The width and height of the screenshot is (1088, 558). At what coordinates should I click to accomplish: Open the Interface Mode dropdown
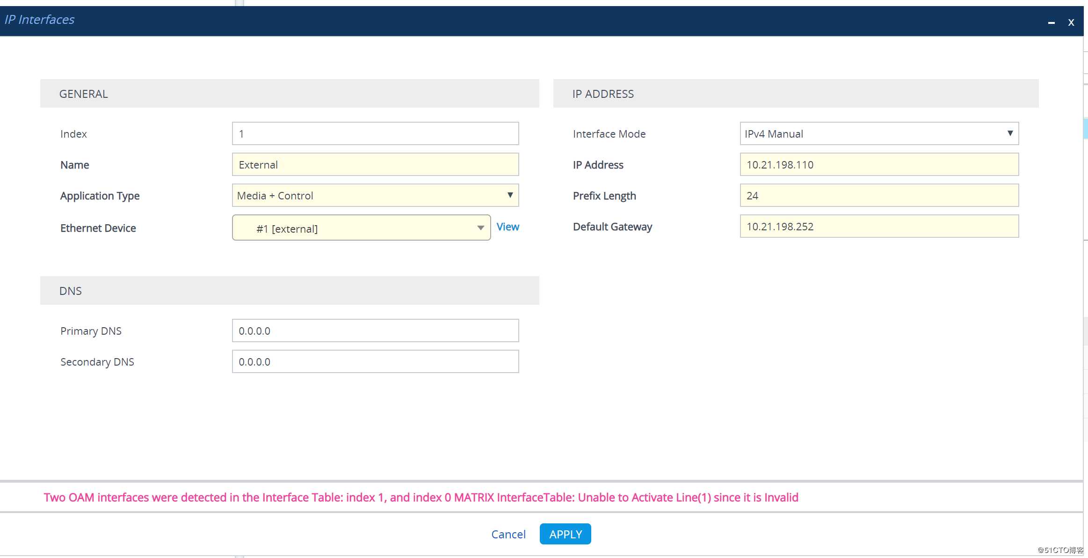[x=879, y=134]
